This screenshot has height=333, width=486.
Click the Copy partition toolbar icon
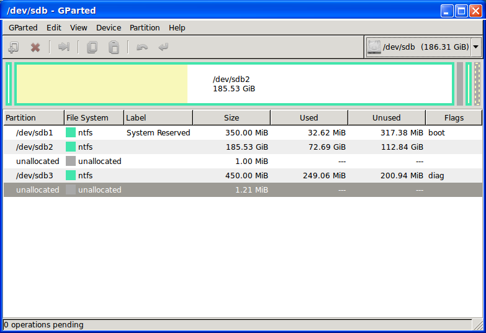92,47
